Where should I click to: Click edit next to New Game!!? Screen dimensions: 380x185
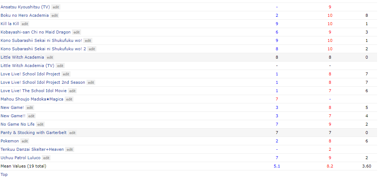click(x=31, y=116)
